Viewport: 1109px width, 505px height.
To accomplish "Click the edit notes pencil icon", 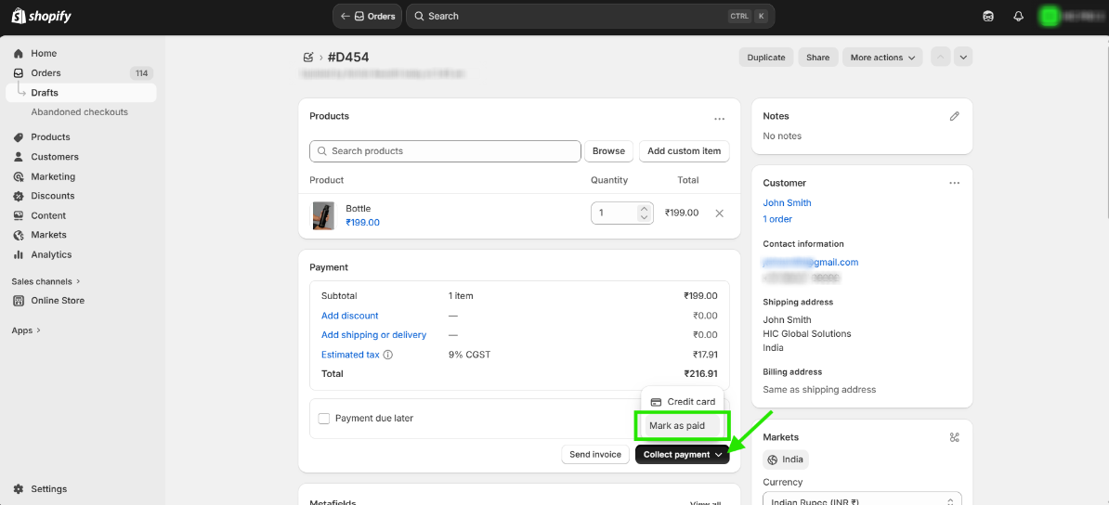I will (x=954, y=116).
